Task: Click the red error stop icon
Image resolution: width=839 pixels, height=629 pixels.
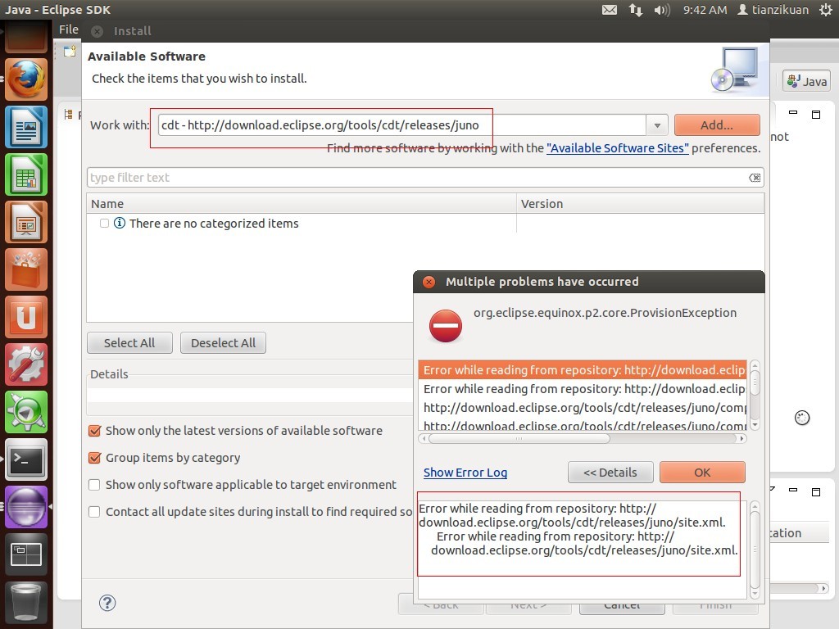Action: click(x=445, y=326)
